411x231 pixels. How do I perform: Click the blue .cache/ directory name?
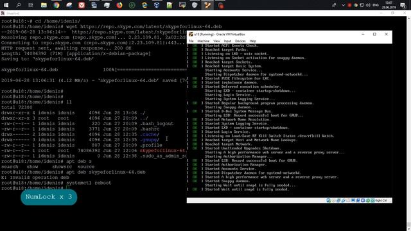point(150,134)
